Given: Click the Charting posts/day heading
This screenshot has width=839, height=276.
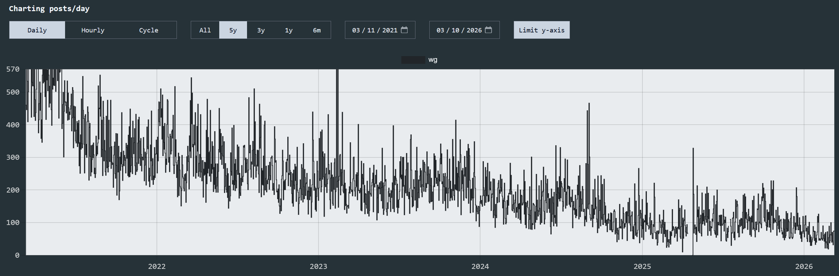Looking at the screenshot, I should coord(49,9).
